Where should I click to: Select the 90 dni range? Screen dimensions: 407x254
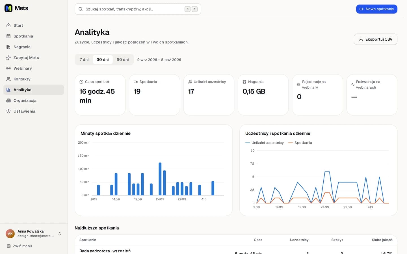[123, 60]
